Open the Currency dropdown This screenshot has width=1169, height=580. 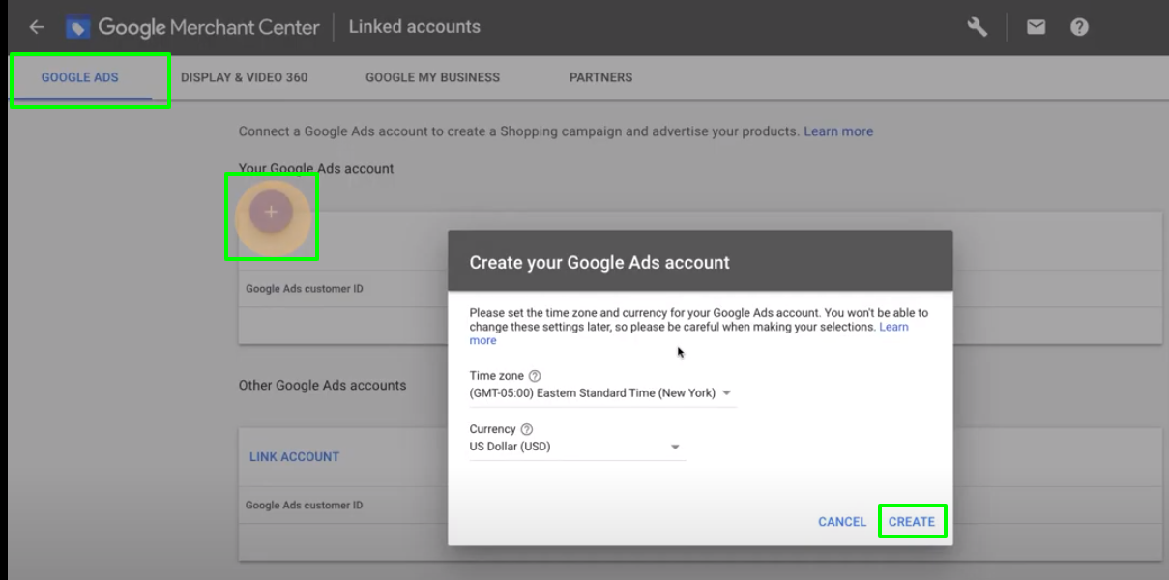(577, 447)
